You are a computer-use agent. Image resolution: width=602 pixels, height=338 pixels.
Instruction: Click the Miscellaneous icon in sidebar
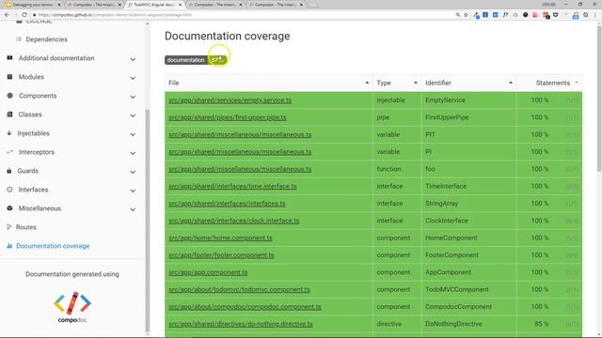pos(9,208)
